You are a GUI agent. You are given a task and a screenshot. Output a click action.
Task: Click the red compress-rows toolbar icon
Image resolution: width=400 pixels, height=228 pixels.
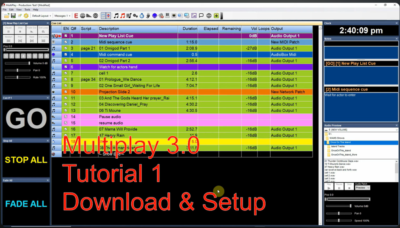coord(109,16)
